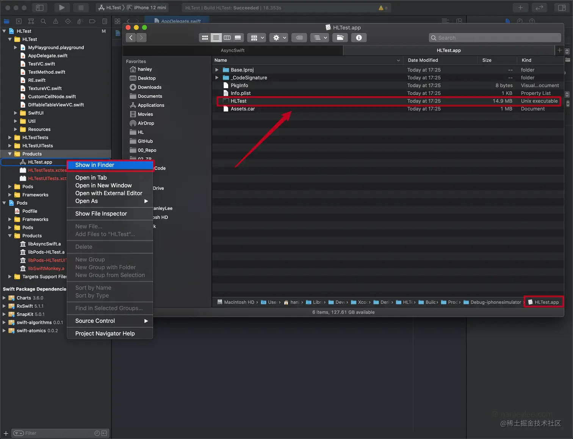
Task: Expand MyPlayground.playground in navigator
Action: pyautogui.click(x=16, y=47)
